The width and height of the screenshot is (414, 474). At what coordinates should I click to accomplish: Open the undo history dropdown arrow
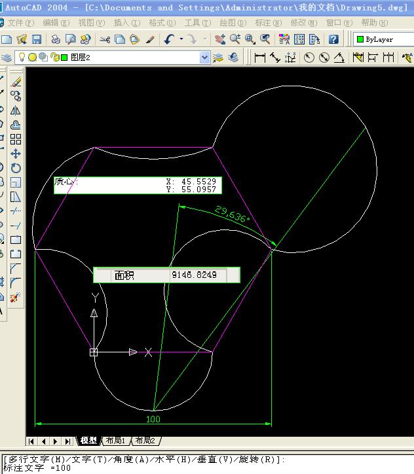click(x=181, y=39)
